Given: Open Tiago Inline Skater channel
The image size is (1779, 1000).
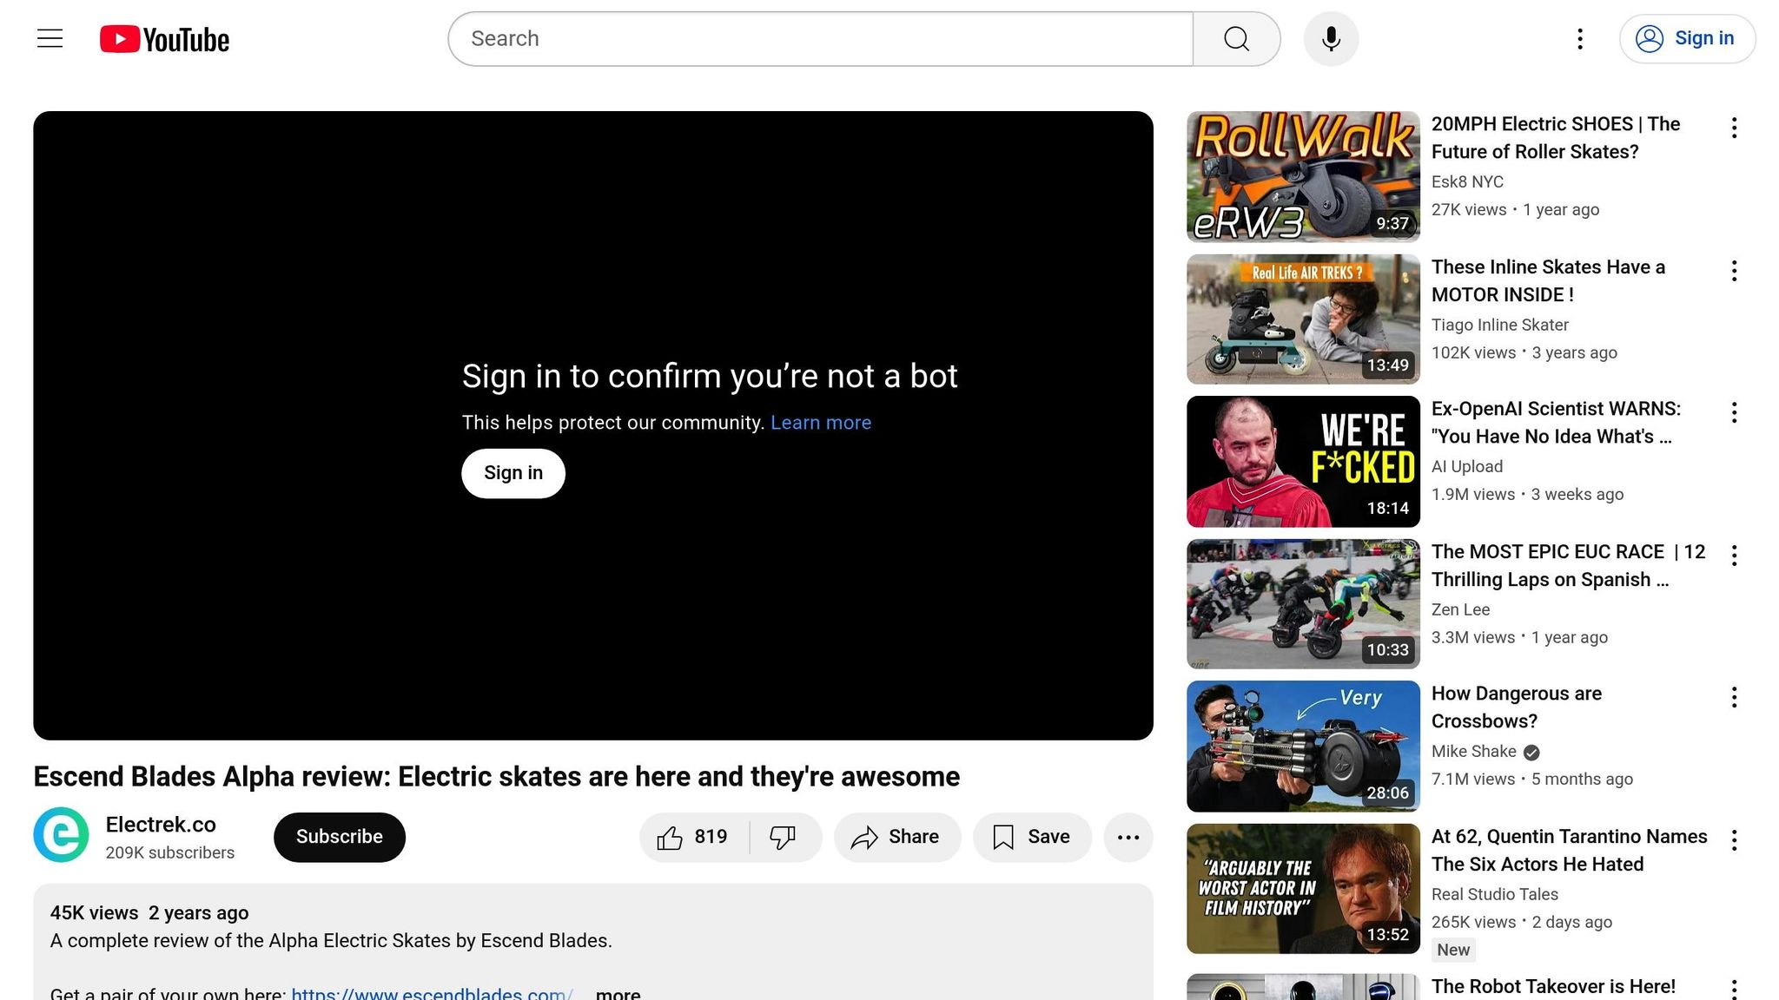Looking at the screenshot, I should [1500, 326].
